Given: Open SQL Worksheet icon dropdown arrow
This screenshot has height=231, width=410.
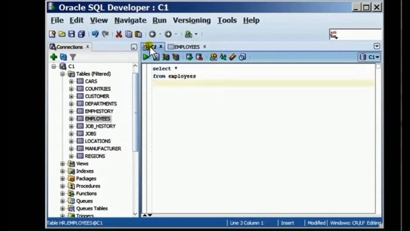Looking at the screenshot, I should (x=196, y=34).
